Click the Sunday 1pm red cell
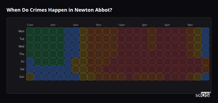This screenshot has width=218, height=103. [129, 77]
